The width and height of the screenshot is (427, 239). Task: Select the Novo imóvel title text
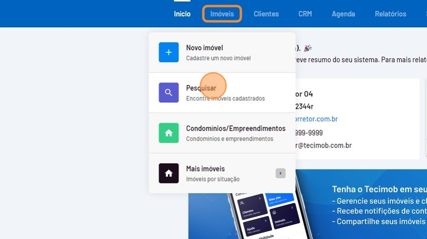pyautogui.click(x=205, y=48)
